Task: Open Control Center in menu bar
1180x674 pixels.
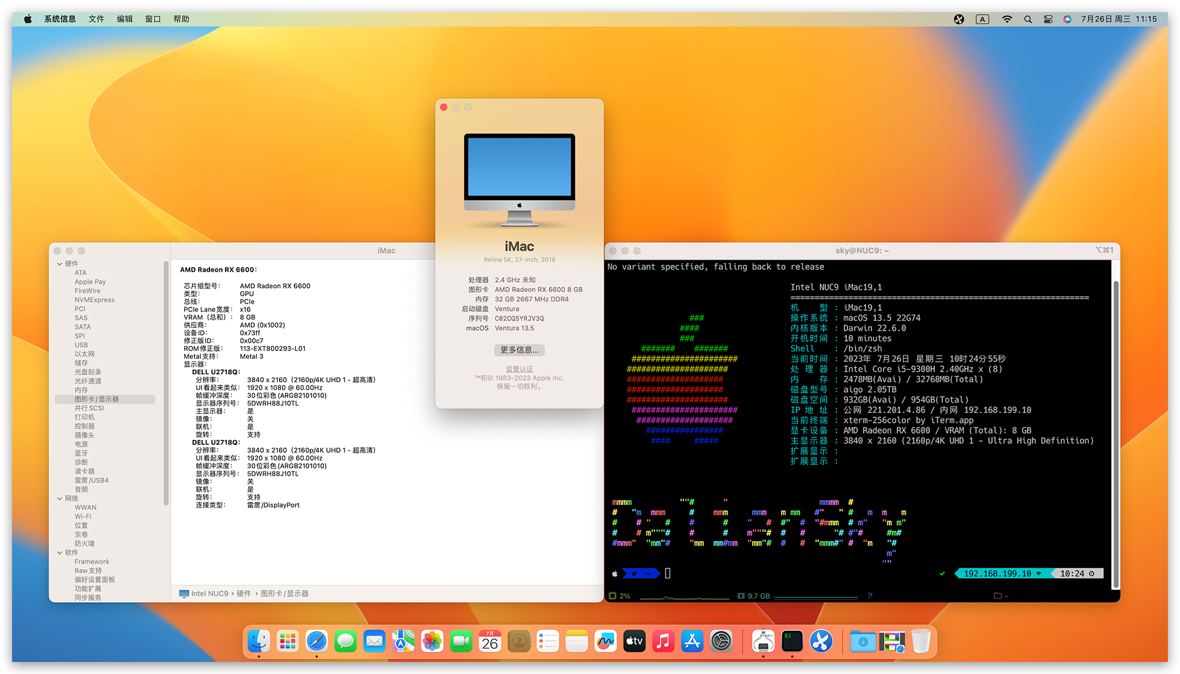Action: pyautogui.click(x=1048, y=19)
